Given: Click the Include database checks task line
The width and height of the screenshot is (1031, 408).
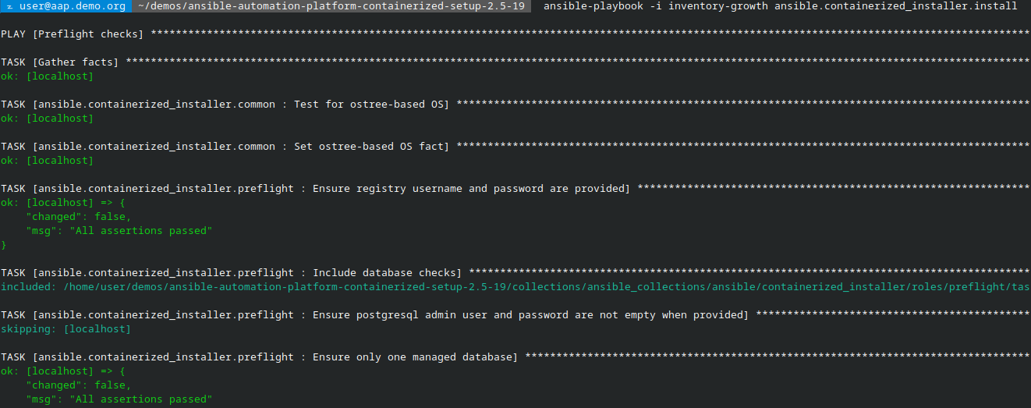Looking at the screenshot, I should [231, 273].
